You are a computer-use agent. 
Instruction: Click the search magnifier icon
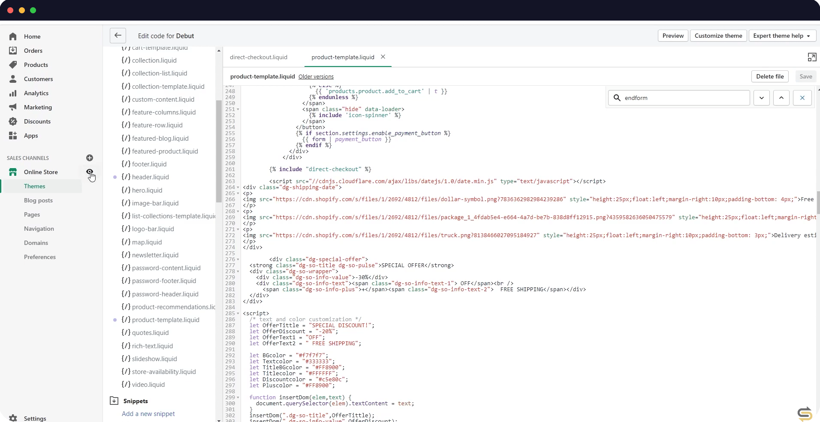point(617,98)
